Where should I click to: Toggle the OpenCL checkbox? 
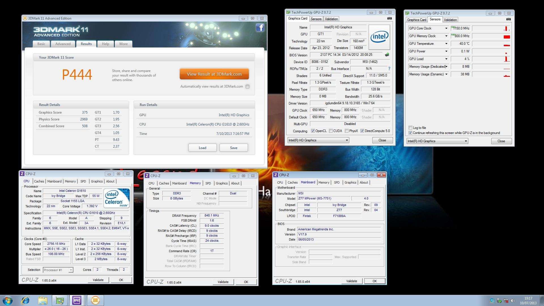313,131
